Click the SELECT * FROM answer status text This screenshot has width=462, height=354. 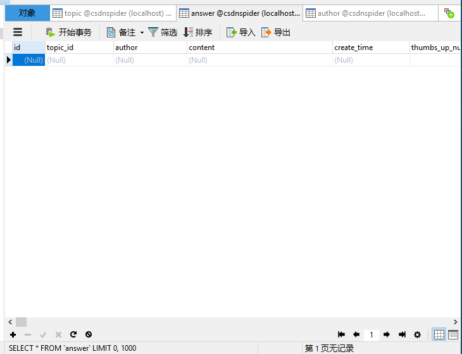(x=73, y=348)
